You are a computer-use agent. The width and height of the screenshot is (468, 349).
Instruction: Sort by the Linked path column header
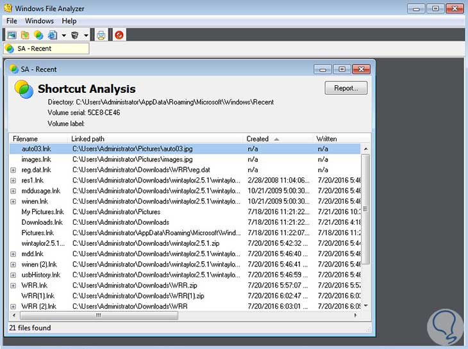(x=155, y=139)
